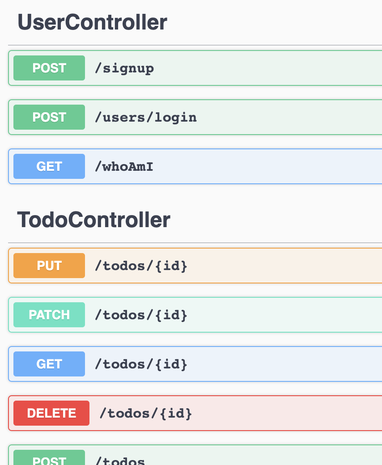
Task: Click the /todos/{id} path in PUT row
Action: (141, 266)
